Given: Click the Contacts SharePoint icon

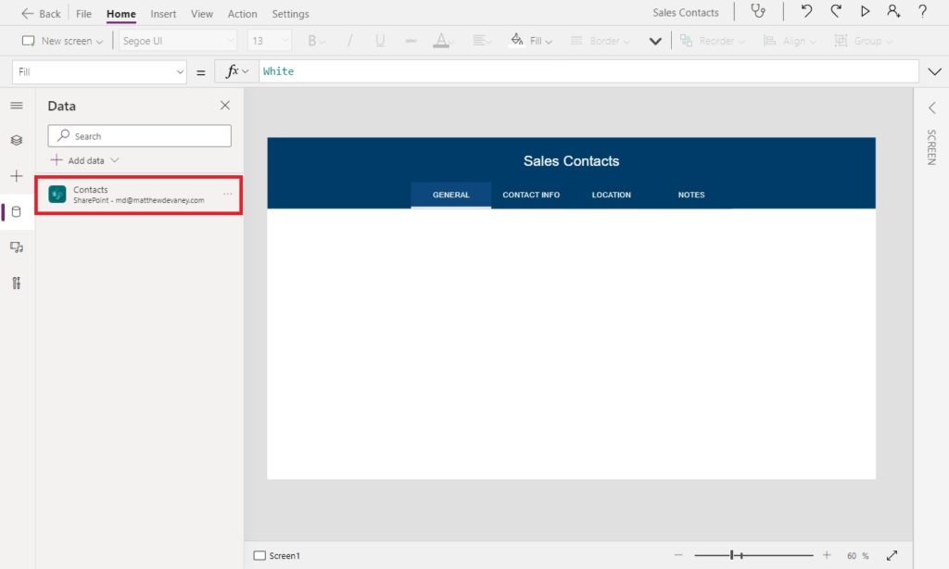Looking at the screenshot, I should tap(57, 195).
